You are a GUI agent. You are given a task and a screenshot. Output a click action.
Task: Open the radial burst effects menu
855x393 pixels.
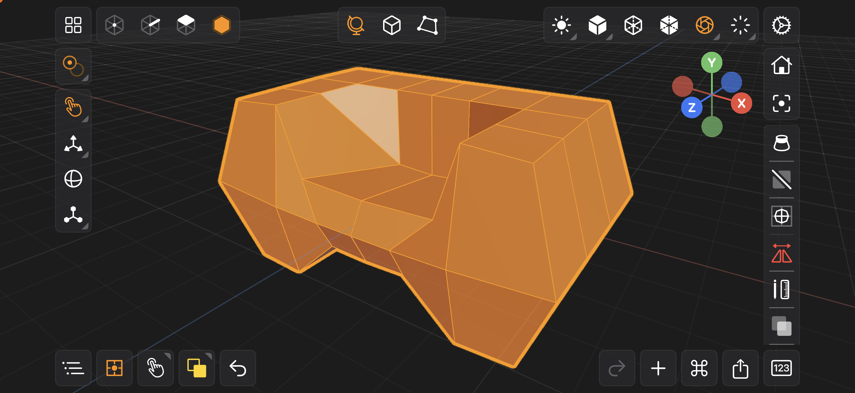tap(741, 25)
